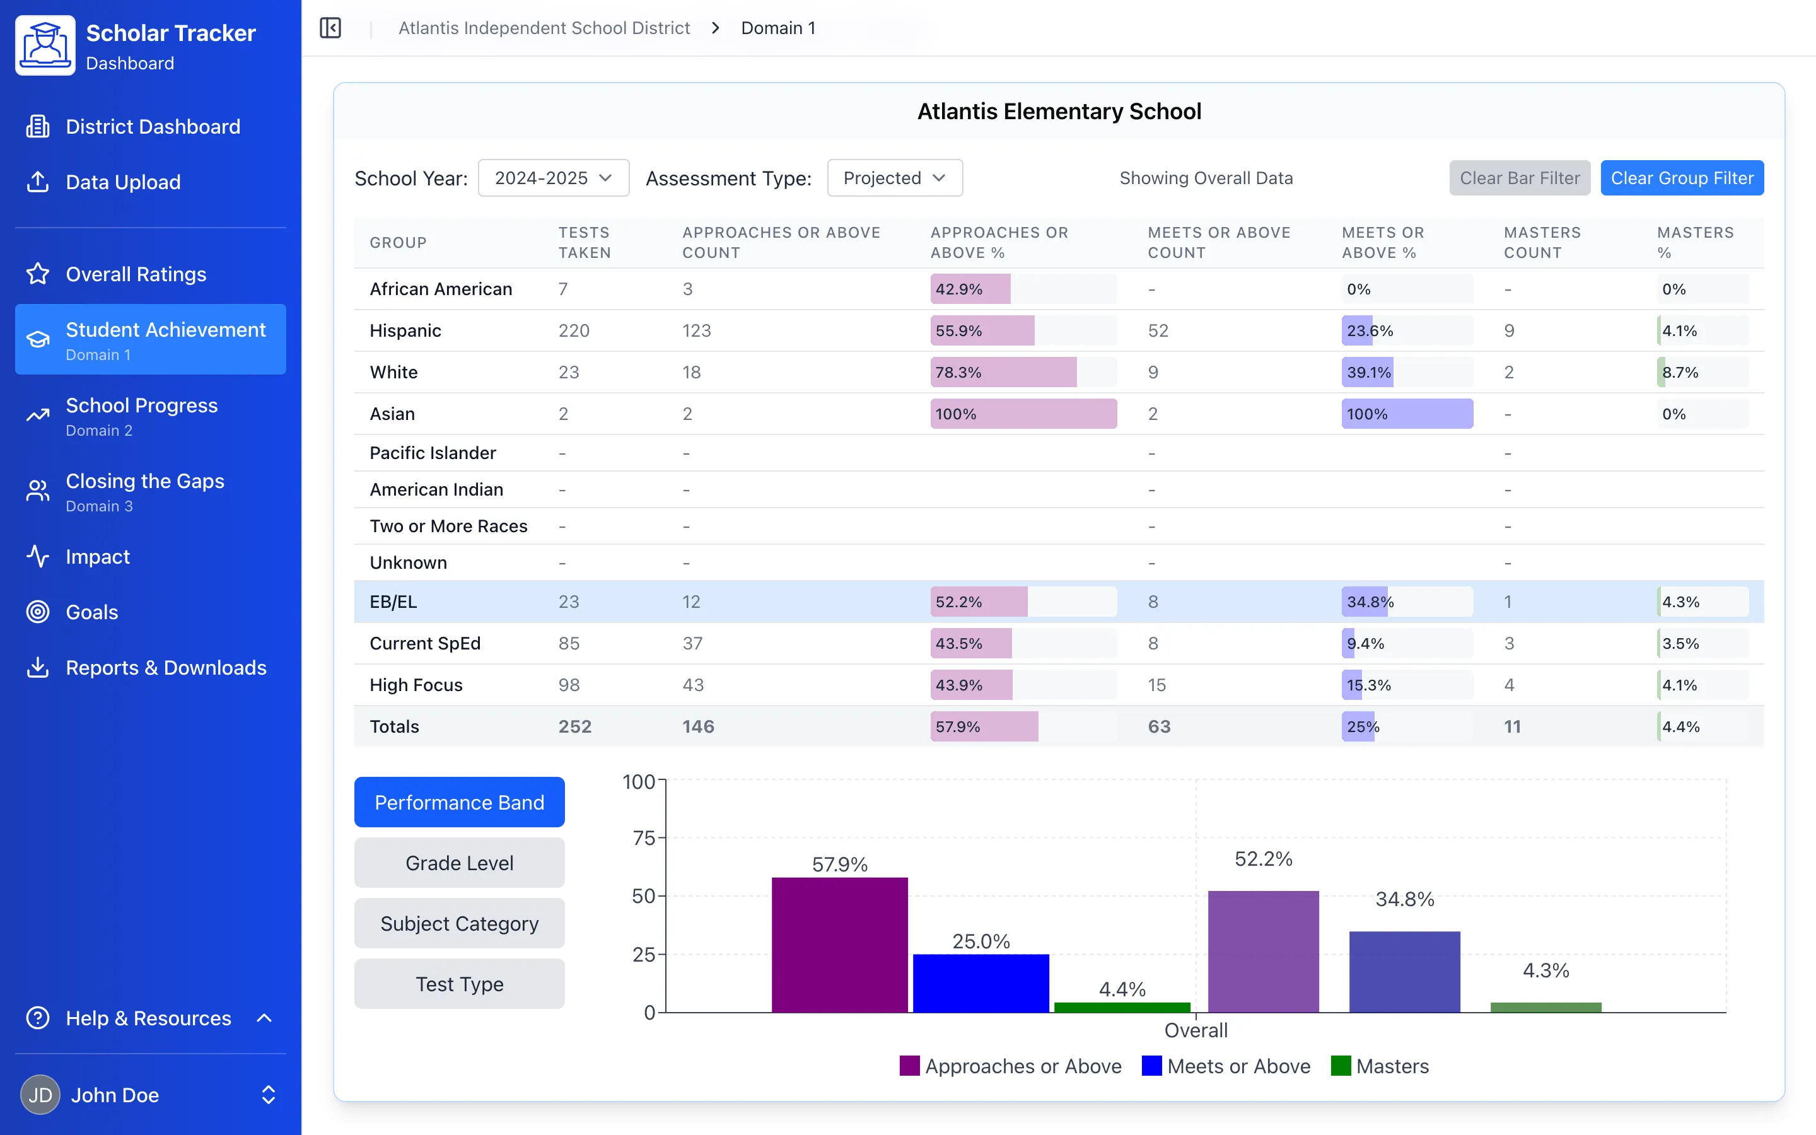
Task: Open Goals via the target icon
Action: (38, 612)
